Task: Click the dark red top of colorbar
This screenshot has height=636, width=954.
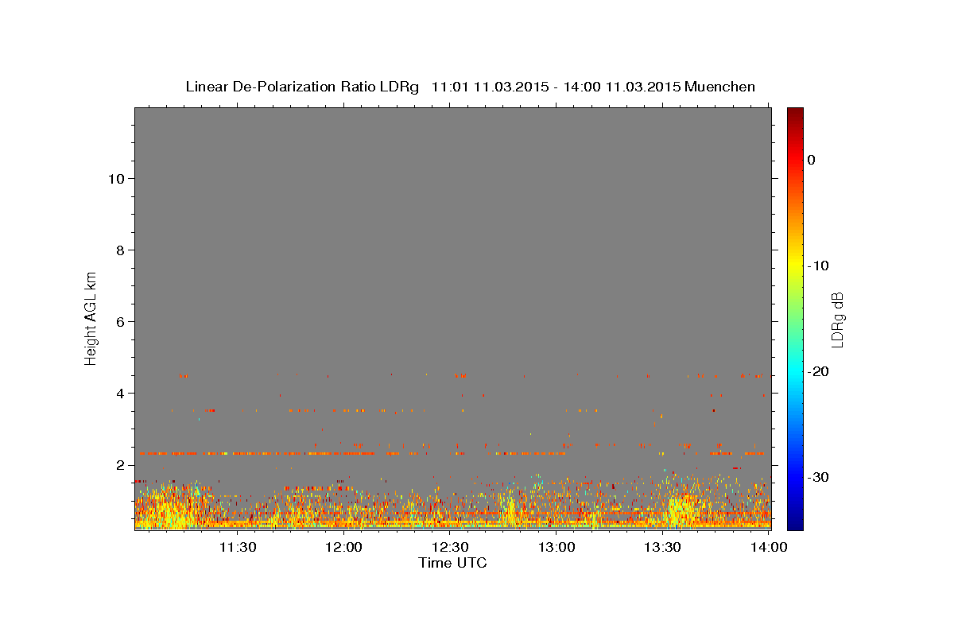Action: coord(795,115)
